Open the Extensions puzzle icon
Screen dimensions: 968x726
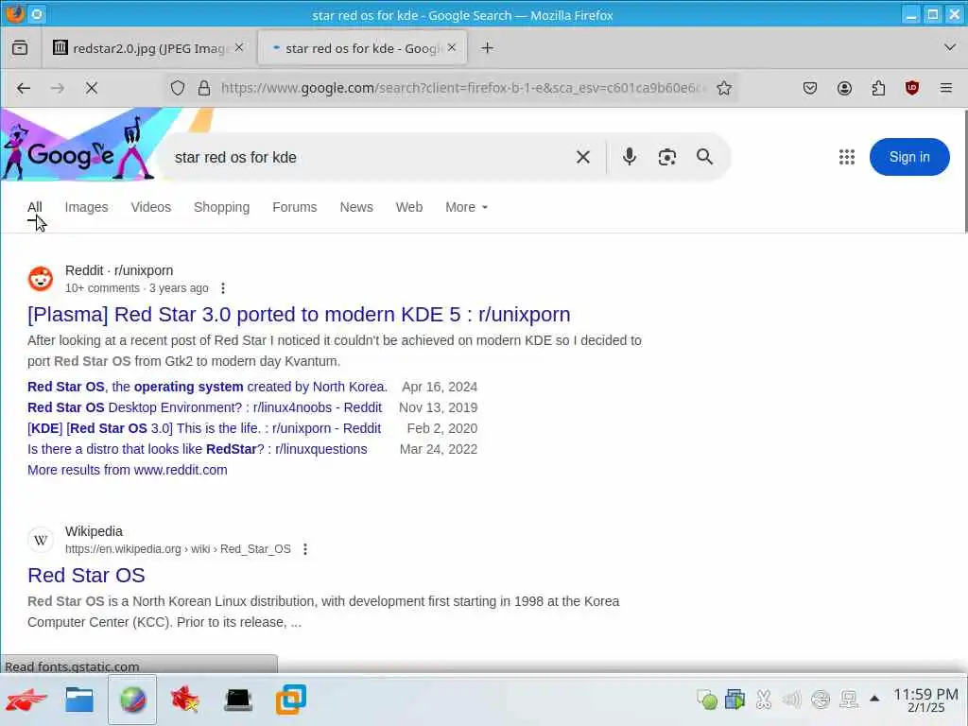pos(878,88)
